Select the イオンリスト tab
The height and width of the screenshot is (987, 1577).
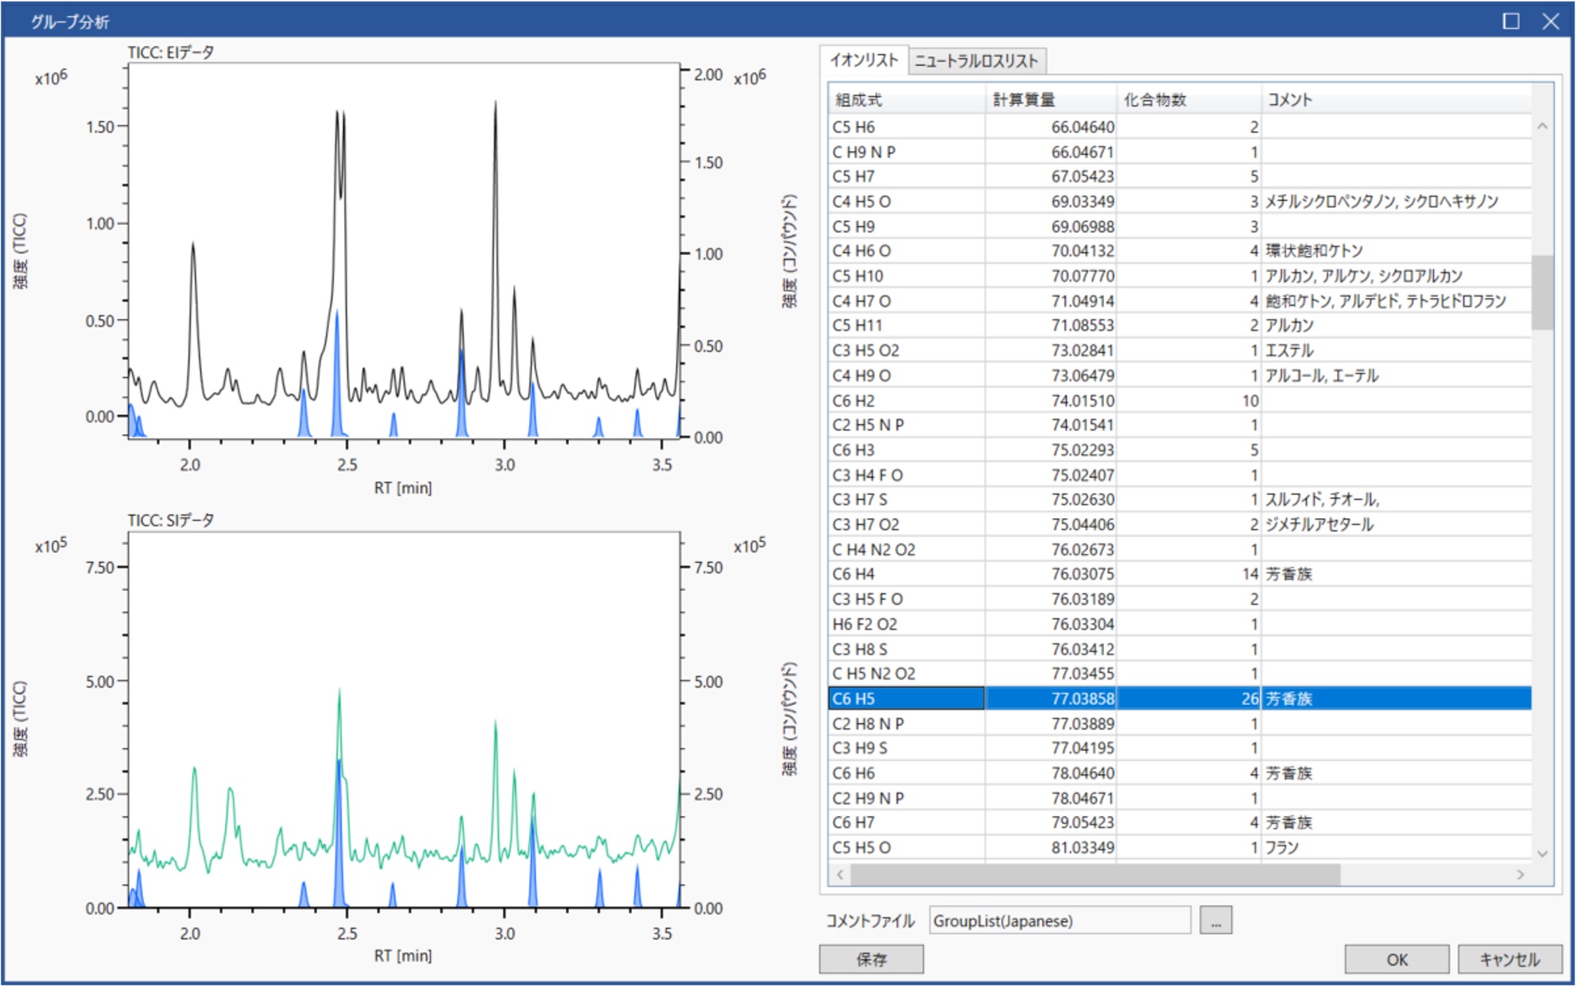(x=863, y=60)
